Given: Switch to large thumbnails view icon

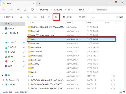Looking at the screenshot, I should [x=124, y=92].
